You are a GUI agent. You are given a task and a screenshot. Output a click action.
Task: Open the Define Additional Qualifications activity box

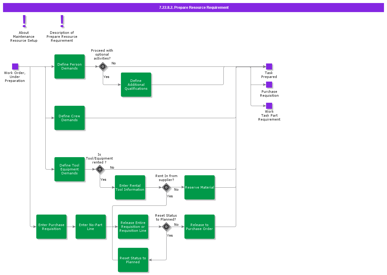pyautogui.click(x=136, y=85)
